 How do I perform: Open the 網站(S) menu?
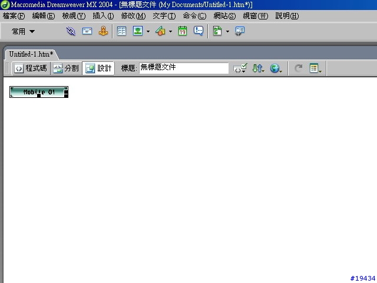tap(224, 16)
